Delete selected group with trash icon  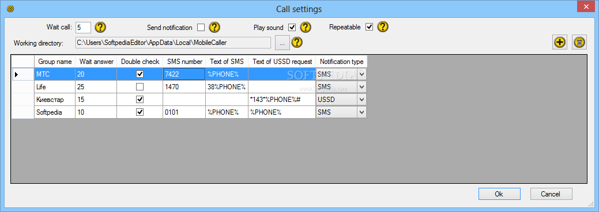tap(579, 43)
